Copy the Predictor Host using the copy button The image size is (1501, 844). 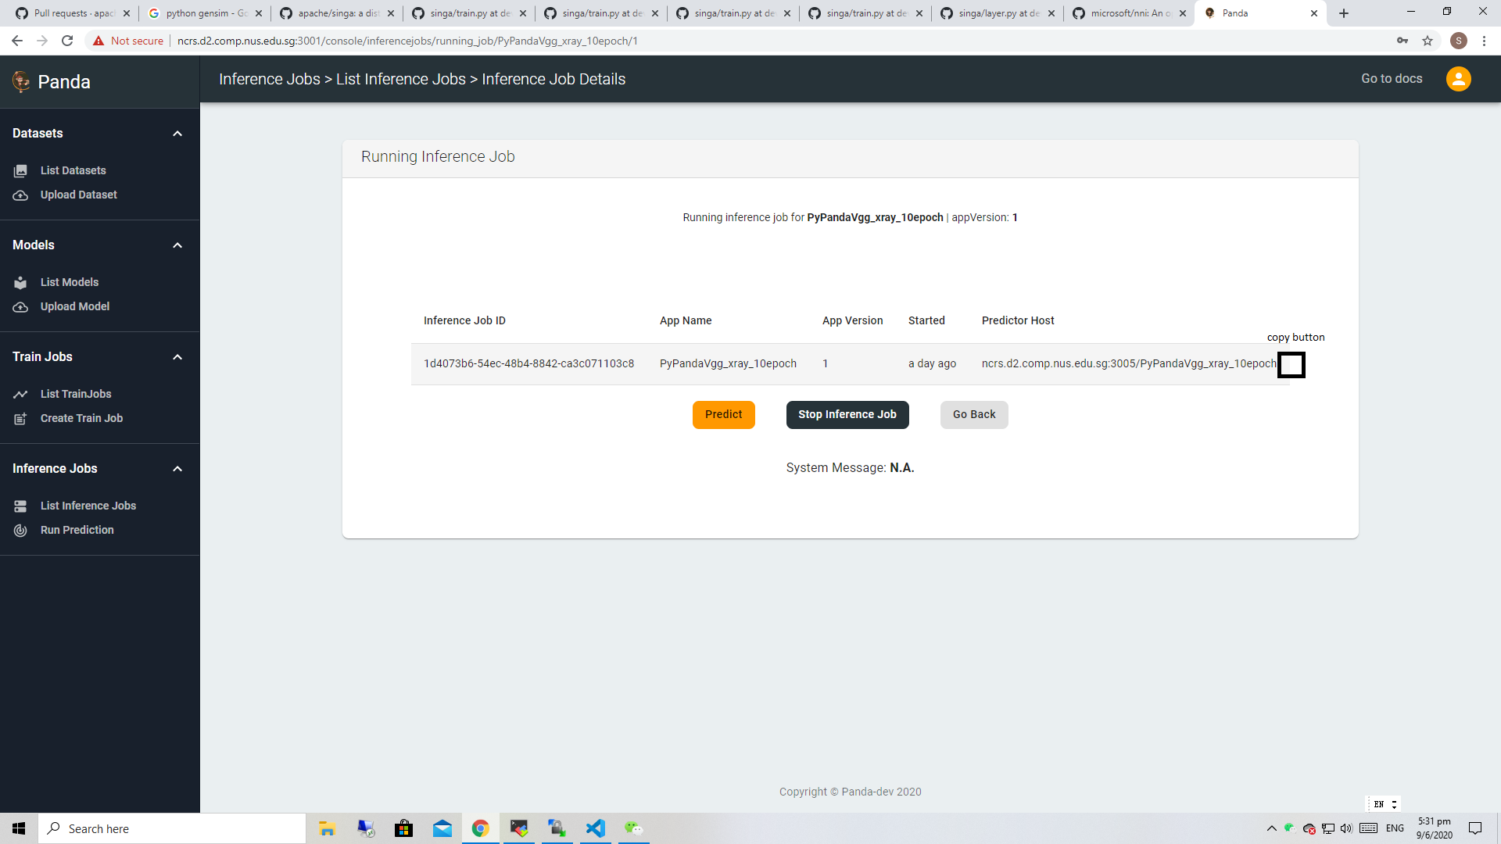1291,364
